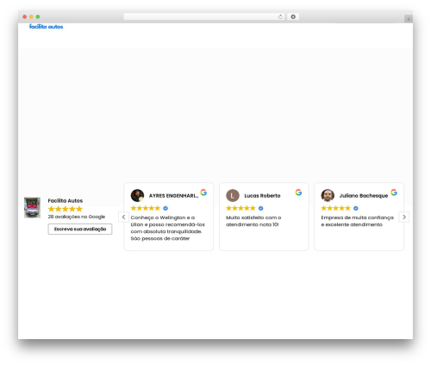
Task: Click Google logo on AYRES ENGENHARI review card
Action: pyautogui.click(x=203, y=192)
